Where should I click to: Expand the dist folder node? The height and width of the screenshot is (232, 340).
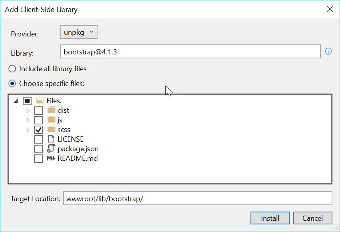coord(28,110)
